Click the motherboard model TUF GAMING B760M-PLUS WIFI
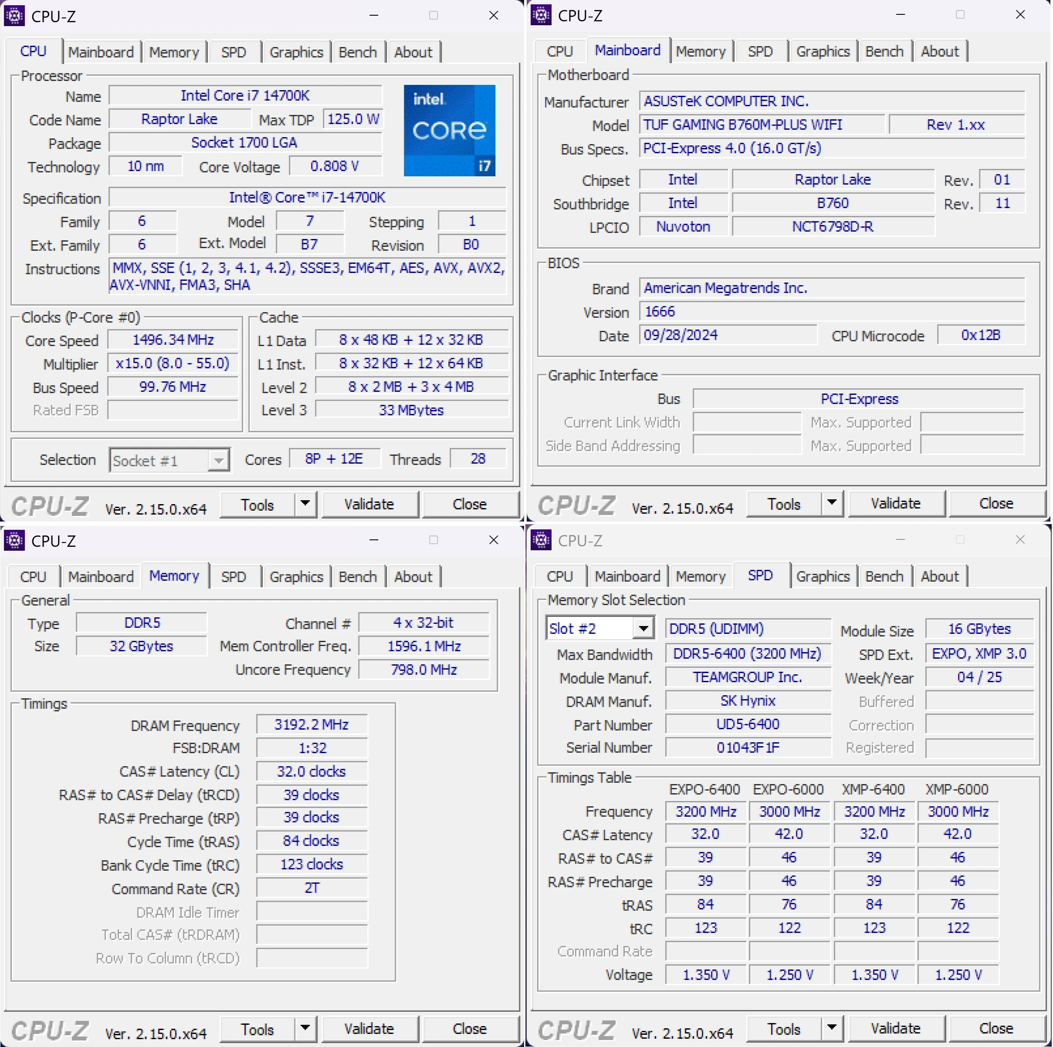Screen dimensions: 1053x1047 762,125
